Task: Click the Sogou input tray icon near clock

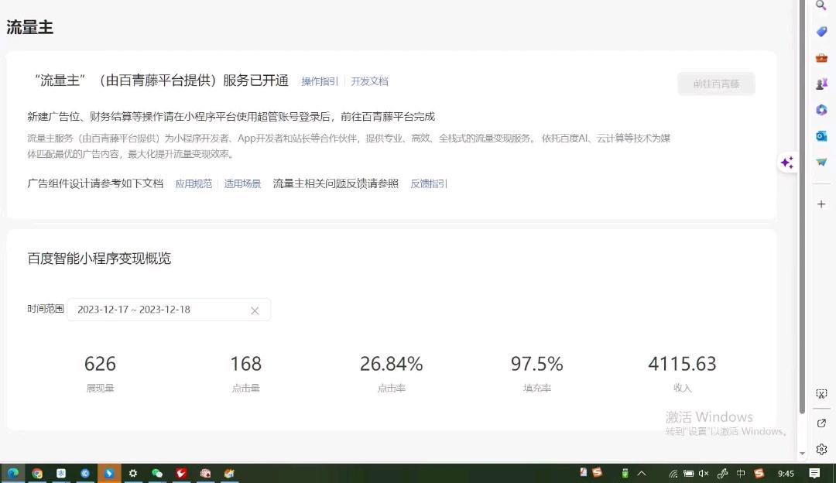Action: [759, 473]
